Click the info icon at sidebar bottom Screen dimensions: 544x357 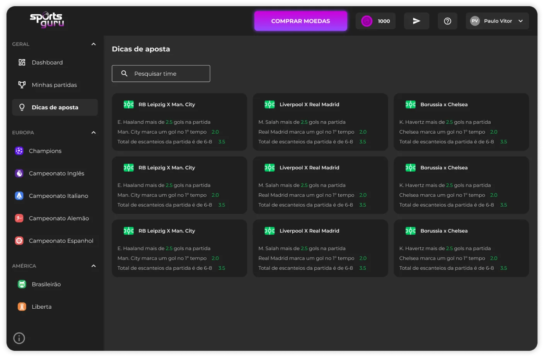tap(19, 338)
